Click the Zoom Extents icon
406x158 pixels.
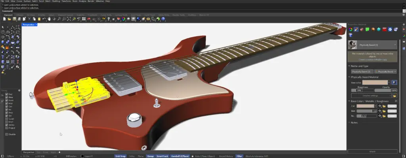click(69, 19)
